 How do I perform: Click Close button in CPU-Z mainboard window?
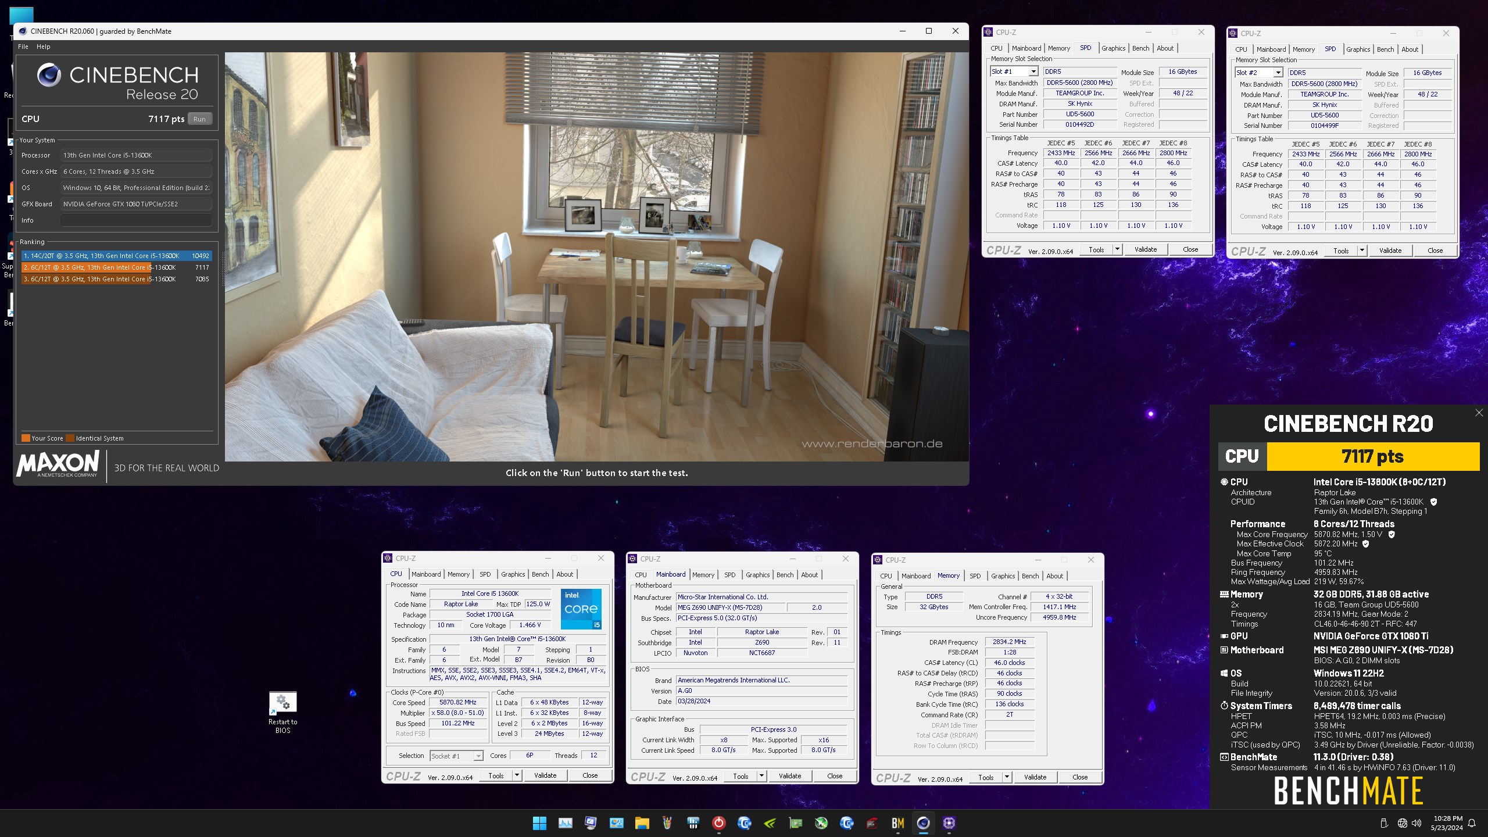(x=835, y=776)
